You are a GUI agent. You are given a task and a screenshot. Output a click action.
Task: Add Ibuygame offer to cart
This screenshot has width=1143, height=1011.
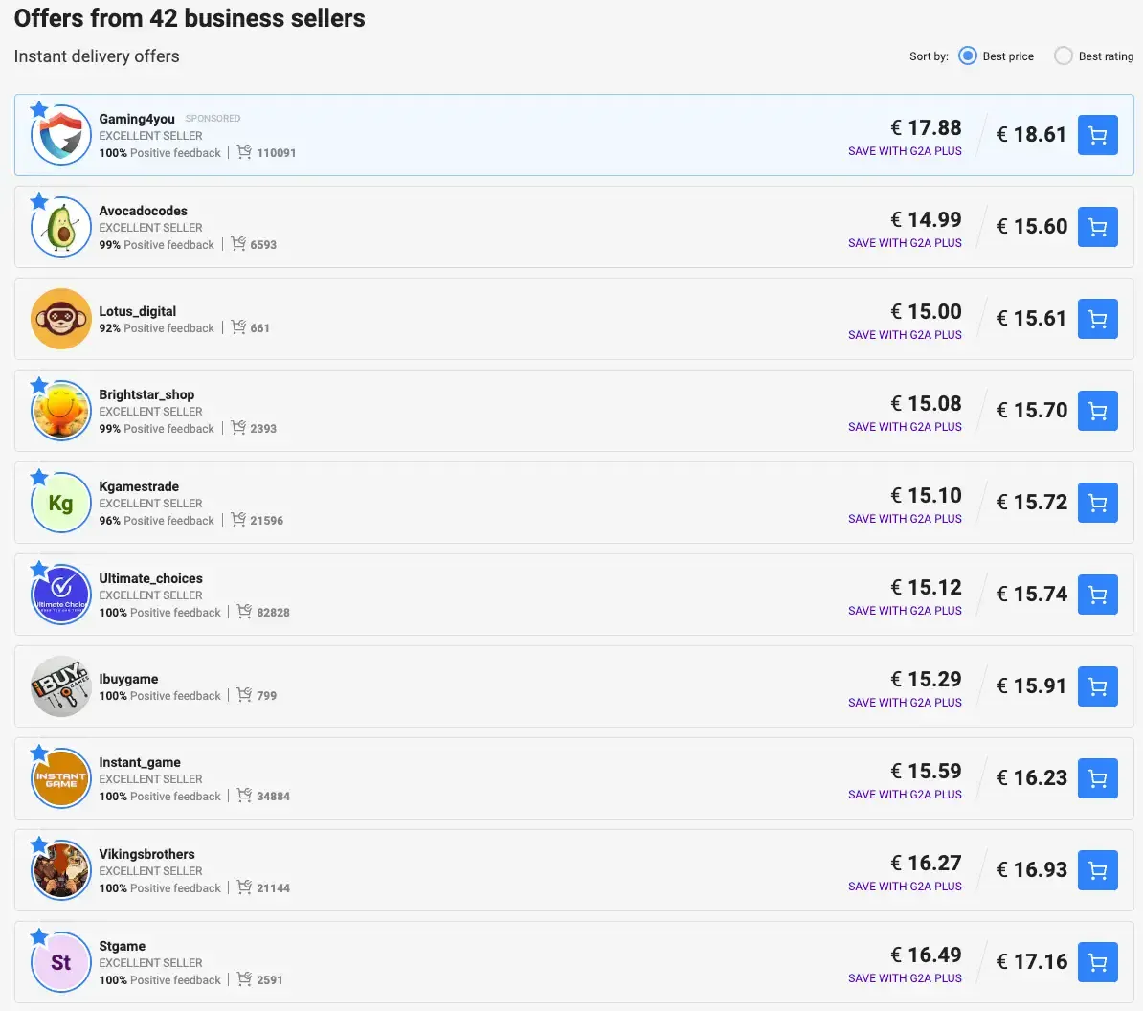[x=1097, y=685]
